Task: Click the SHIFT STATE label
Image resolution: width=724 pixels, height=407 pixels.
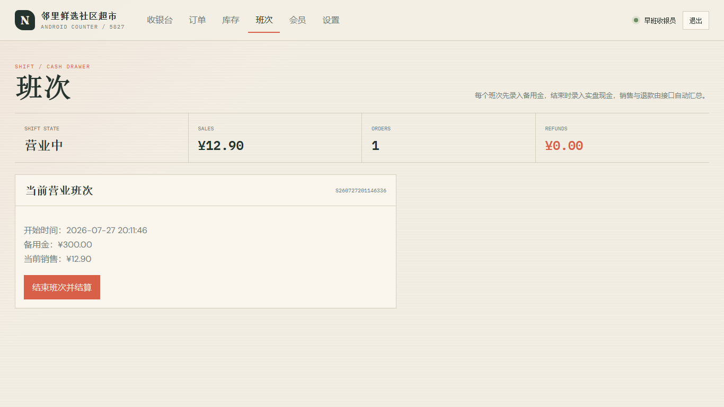Action: pyautogui.click(x=42, y=129)
